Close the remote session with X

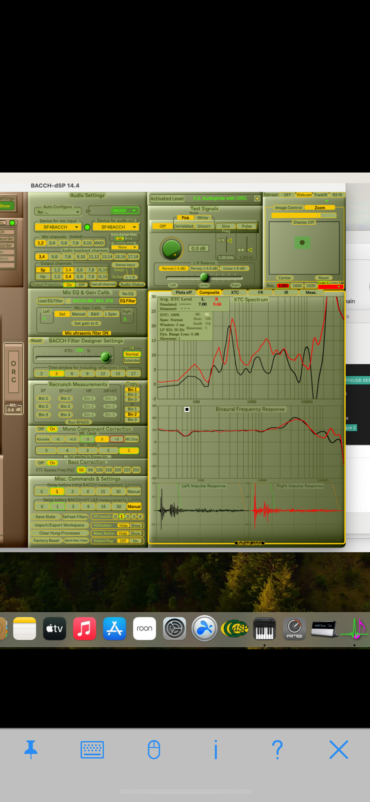pyautogui.click(x=339, y=750)
